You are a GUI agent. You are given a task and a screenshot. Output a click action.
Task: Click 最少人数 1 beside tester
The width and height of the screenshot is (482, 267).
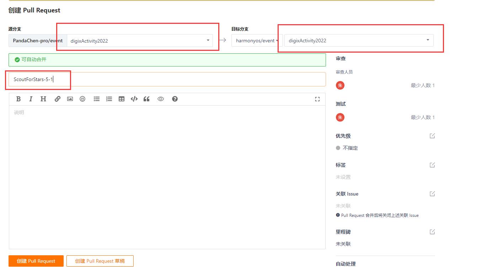point(423,117)
